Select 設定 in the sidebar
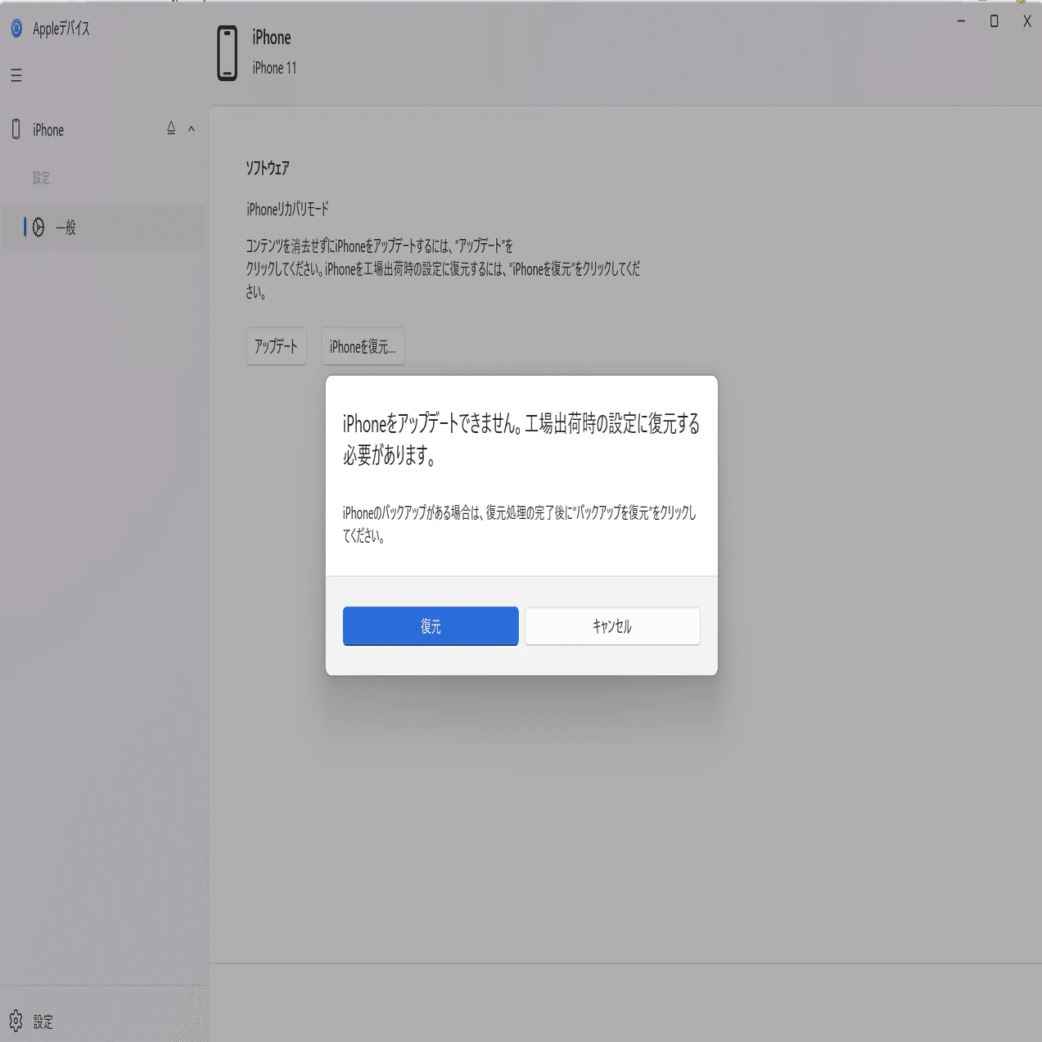 (x=42, y=178)
